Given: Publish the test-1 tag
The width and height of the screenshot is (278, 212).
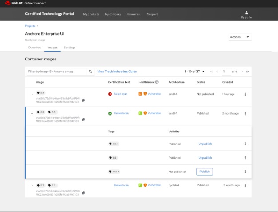Looking at the screenshot, I should pyautogui.click(x=204, y=172).
